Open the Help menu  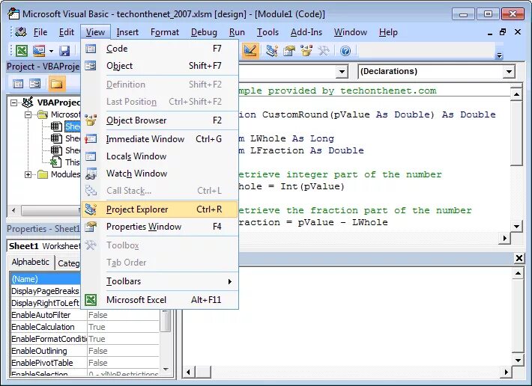pos(388,32)
